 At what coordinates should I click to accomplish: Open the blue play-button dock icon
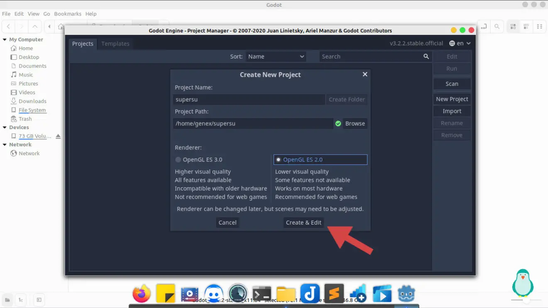click(x=382, y=294)
